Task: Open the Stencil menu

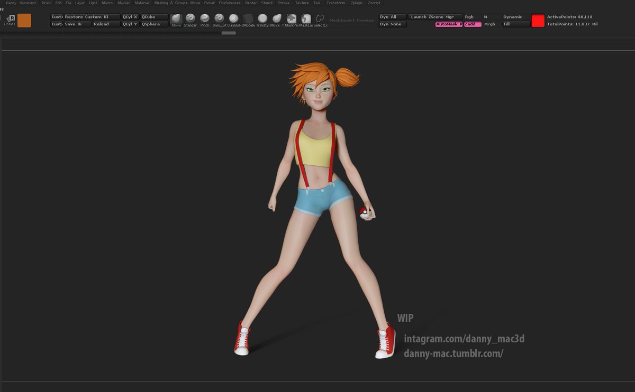Action: (x=267, y=3)
